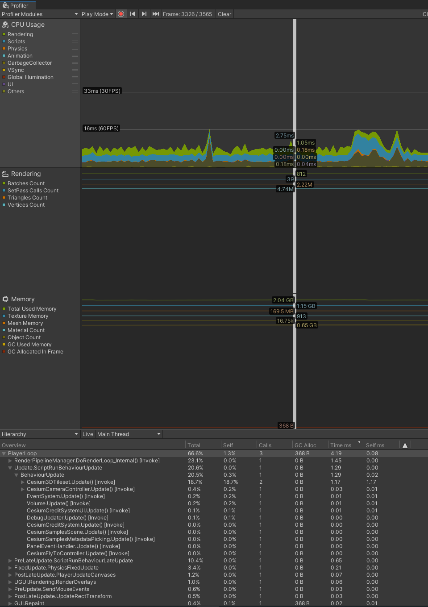Image resolution: width=428 pixels, height=607 pixels.
Task: Jump back a frame with the previous-frame icon
Action: (132, 14)
